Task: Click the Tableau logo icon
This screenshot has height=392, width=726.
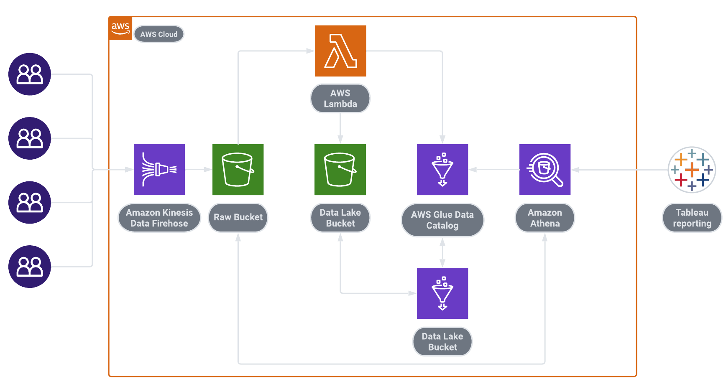Action: coord(692,169)
